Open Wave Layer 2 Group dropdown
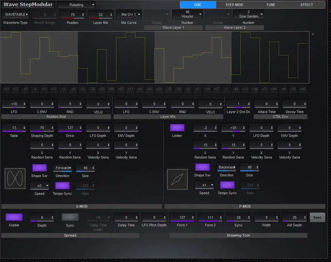331x262 pixels. (218, 14)
